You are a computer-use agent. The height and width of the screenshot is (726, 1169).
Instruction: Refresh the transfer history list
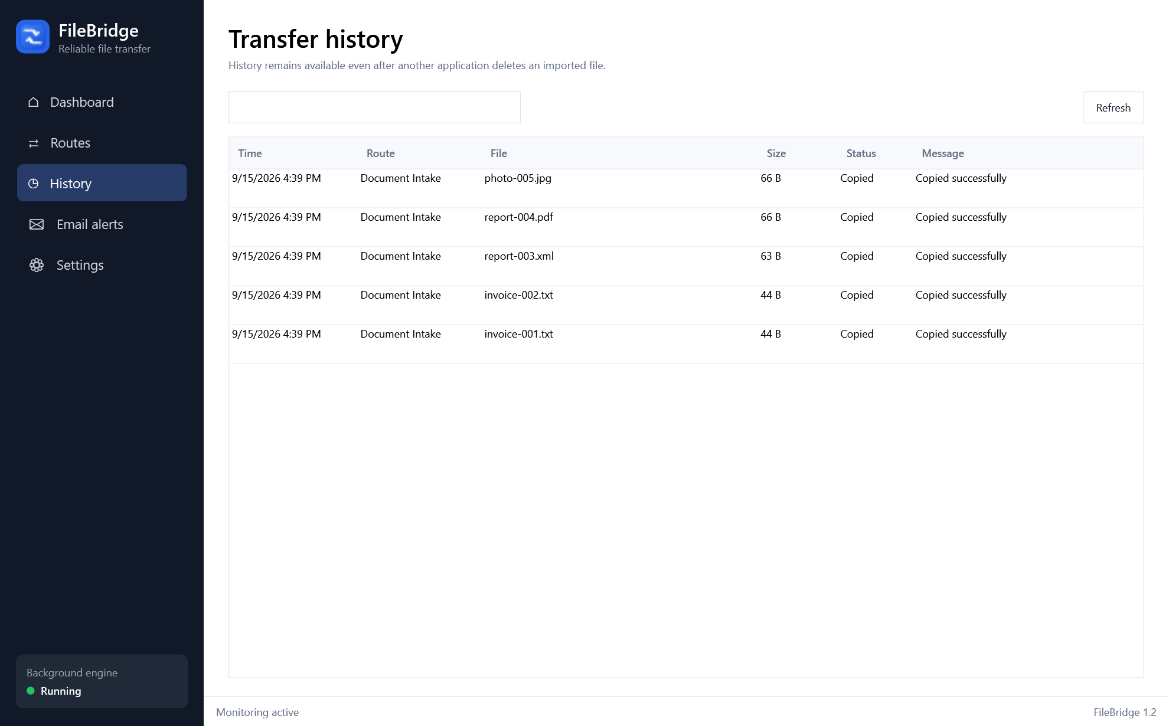tap(1113, 107)
